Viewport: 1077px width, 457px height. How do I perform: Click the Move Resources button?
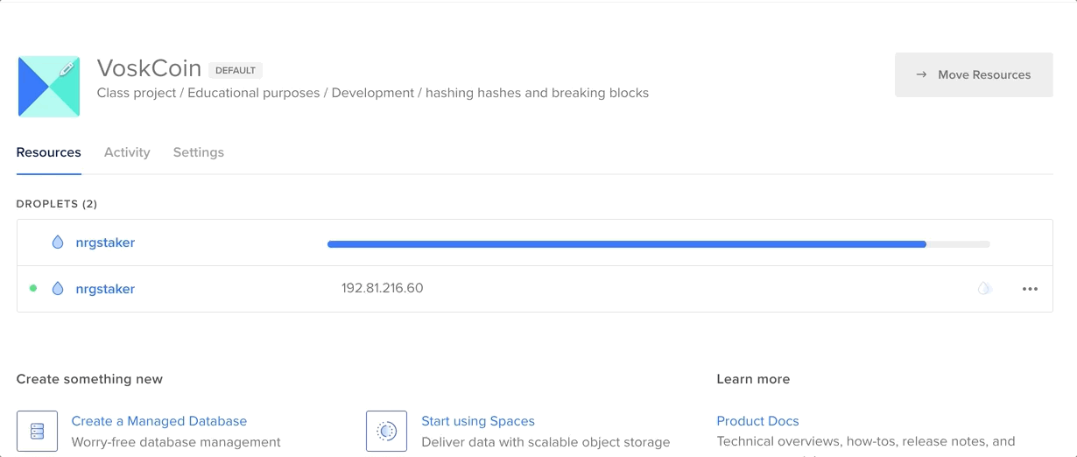click(x=974, y=74)
